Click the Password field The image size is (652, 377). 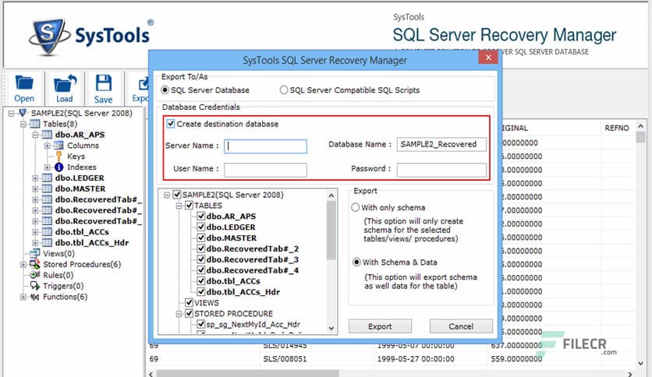coord(441,169)
